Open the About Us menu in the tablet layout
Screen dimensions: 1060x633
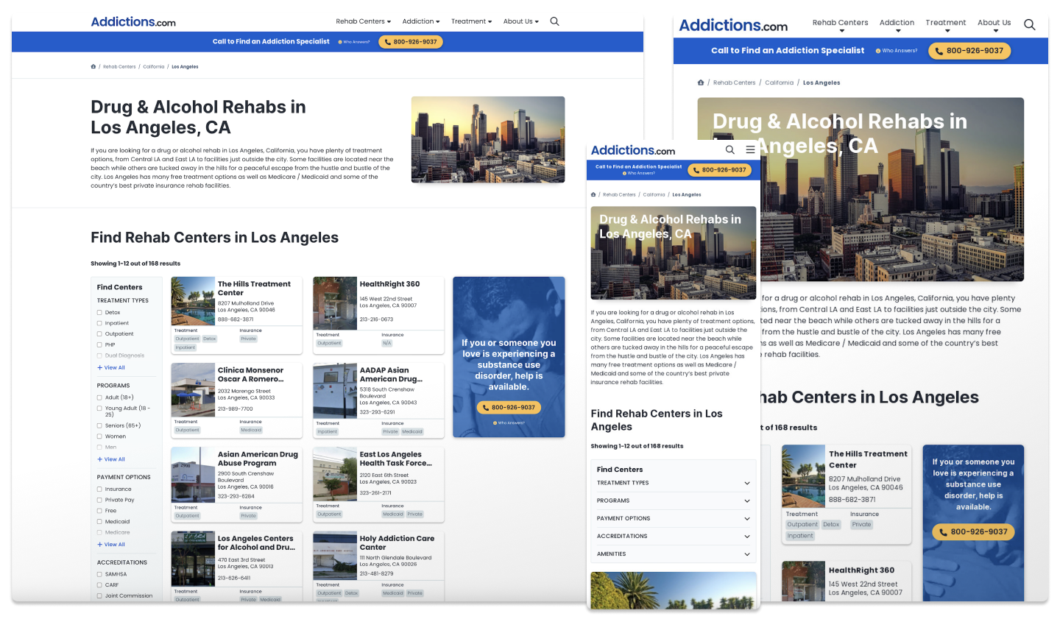994,23
